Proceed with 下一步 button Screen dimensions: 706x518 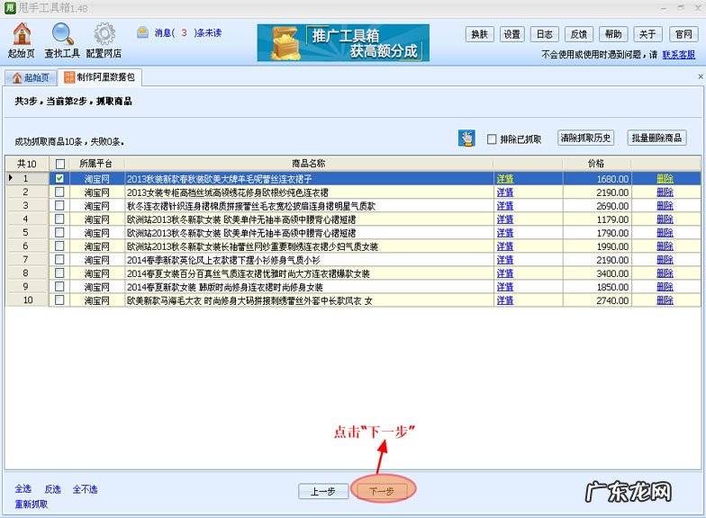click(382, 491)
